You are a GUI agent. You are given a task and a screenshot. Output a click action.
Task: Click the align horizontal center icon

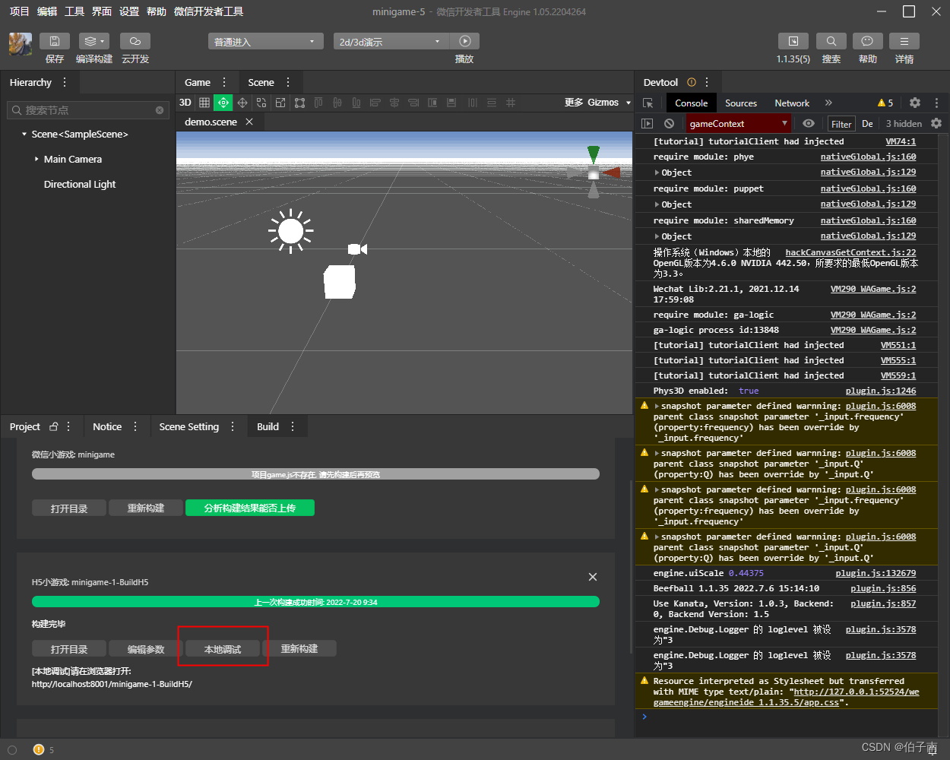(x=394, y=103)
